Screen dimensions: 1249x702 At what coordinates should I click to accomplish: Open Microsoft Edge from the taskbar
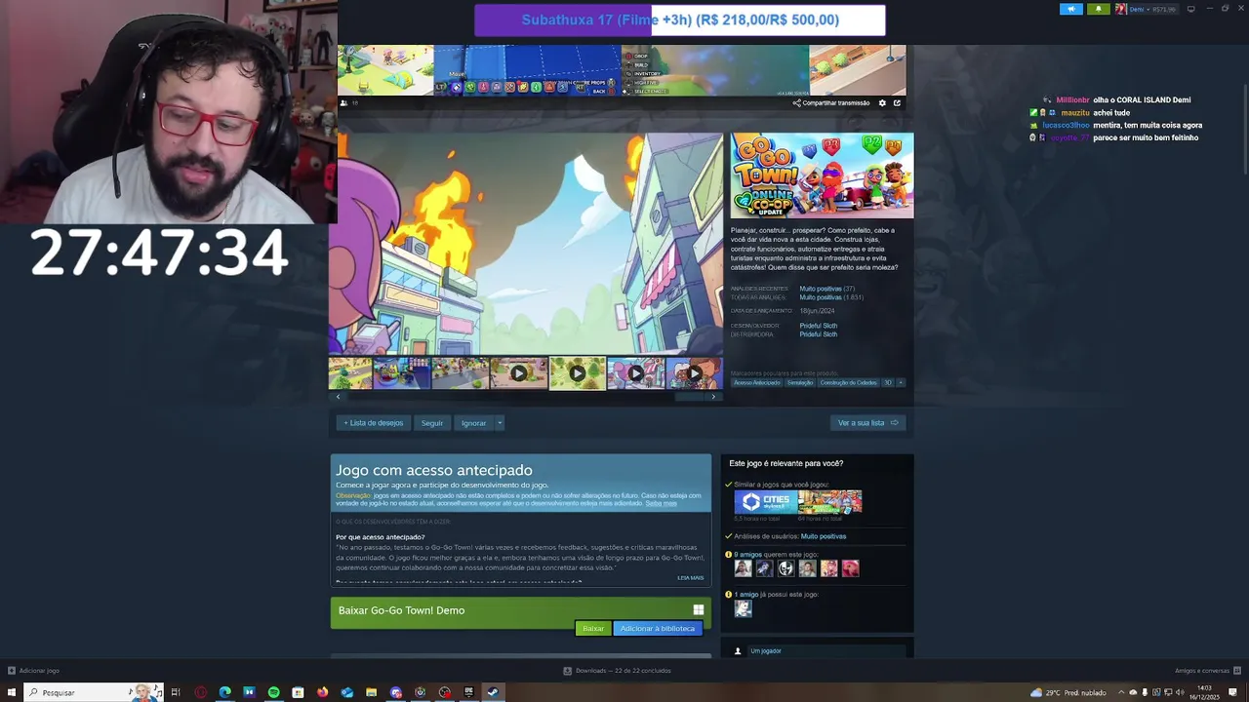click(x=224, y=692)
